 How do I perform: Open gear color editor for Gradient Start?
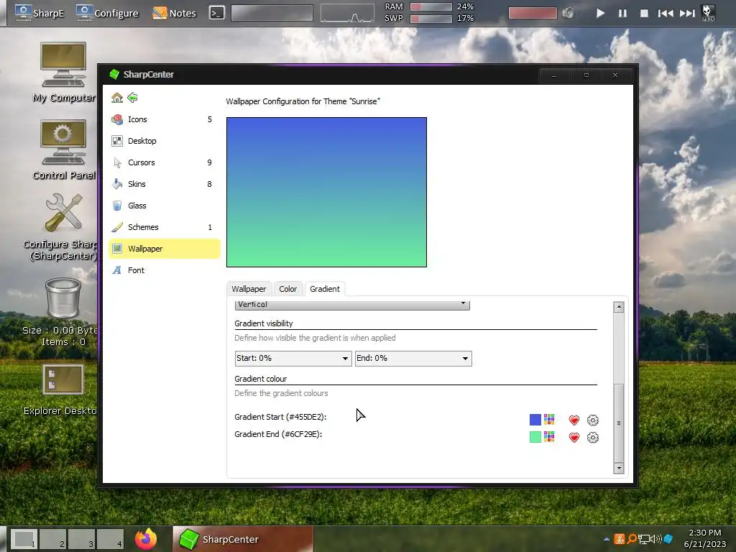pyautogui.click(x=593, y=420)
